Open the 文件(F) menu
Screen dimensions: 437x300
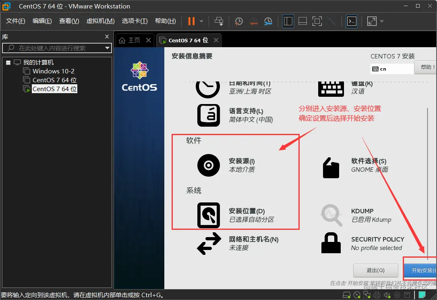click(x=16, y=21)
